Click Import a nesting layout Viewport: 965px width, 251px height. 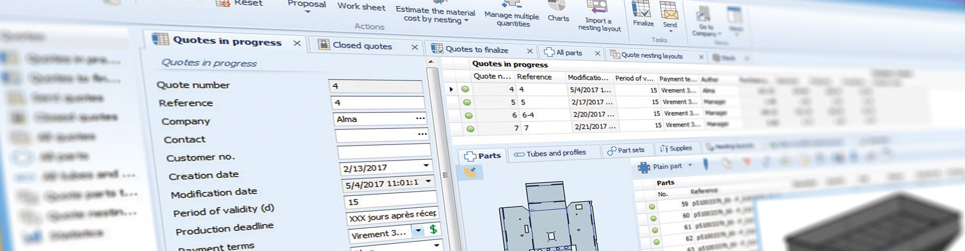tap(599, 17)
